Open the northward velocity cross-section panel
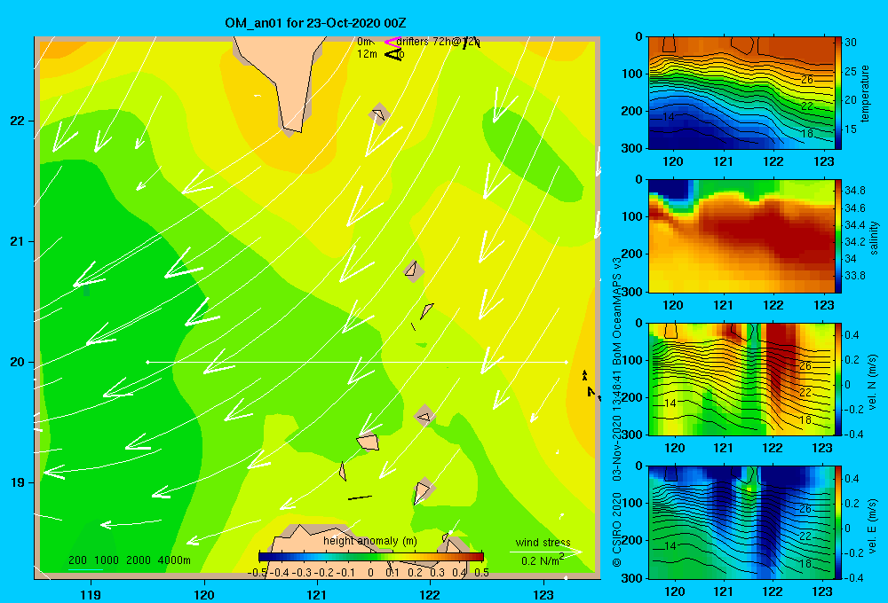Screen dimensions: 888x603 click(x=741, y=379)
